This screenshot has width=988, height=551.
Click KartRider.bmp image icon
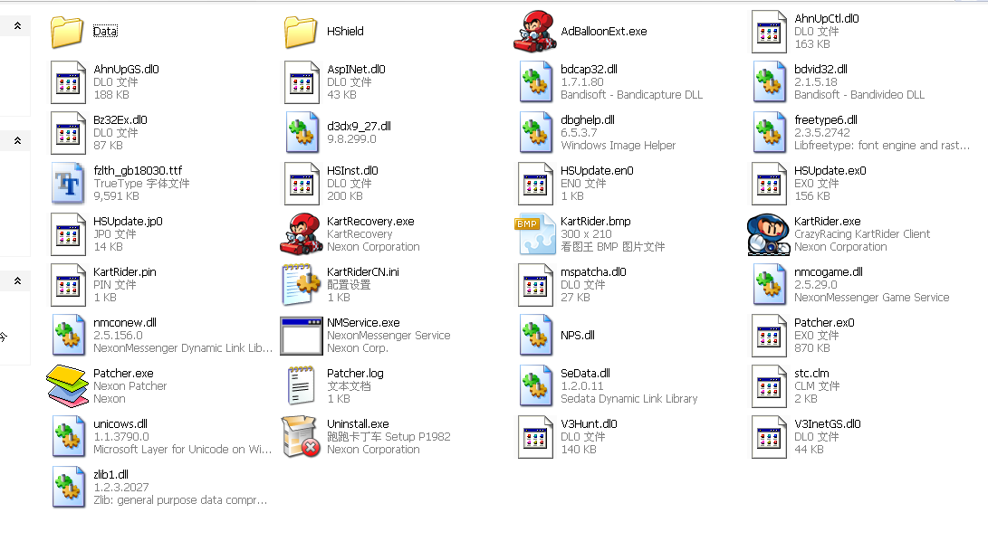coord(535,234)
